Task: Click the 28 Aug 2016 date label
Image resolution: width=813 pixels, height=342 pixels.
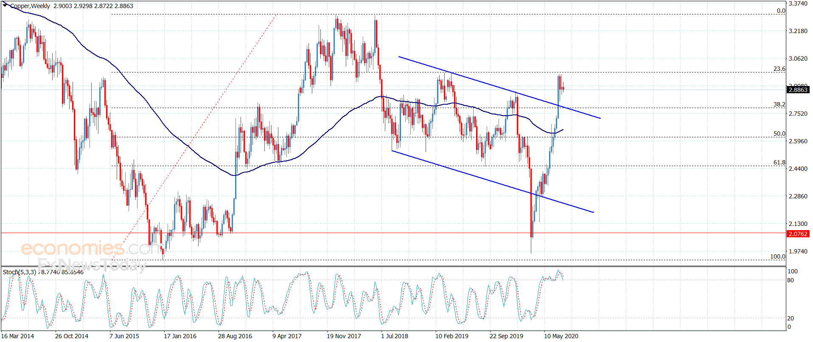Action: (x=235, y=336)
